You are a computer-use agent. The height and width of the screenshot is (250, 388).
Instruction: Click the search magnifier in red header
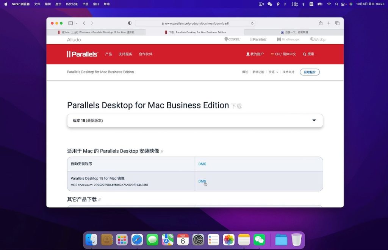[305, 54]
